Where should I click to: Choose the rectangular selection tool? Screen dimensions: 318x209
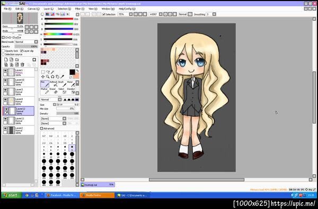point(43,72)
